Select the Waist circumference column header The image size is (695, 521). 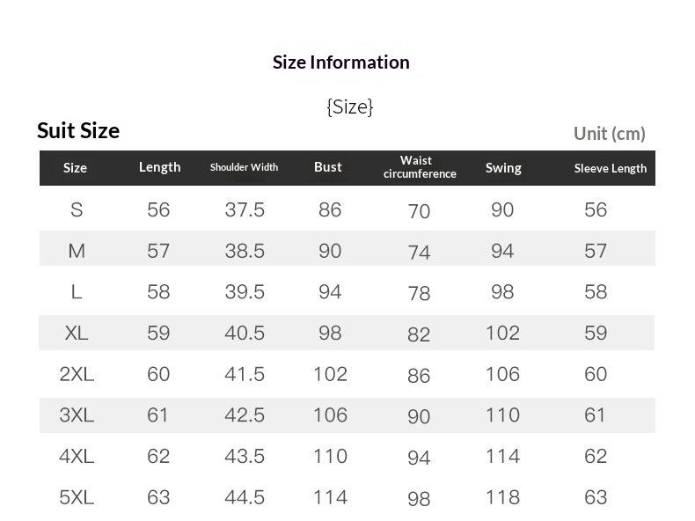[x=419, y=167]
